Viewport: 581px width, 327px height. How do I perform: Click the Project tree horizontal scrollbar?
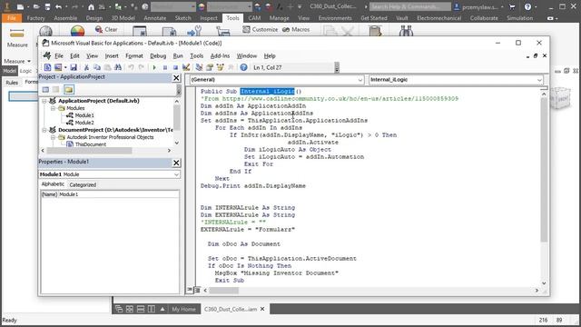coord(89,151)
